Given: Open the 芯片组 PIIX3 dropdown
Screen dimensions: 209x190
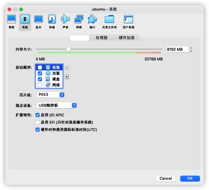Looking at the screenshot, I should (51, 95).
